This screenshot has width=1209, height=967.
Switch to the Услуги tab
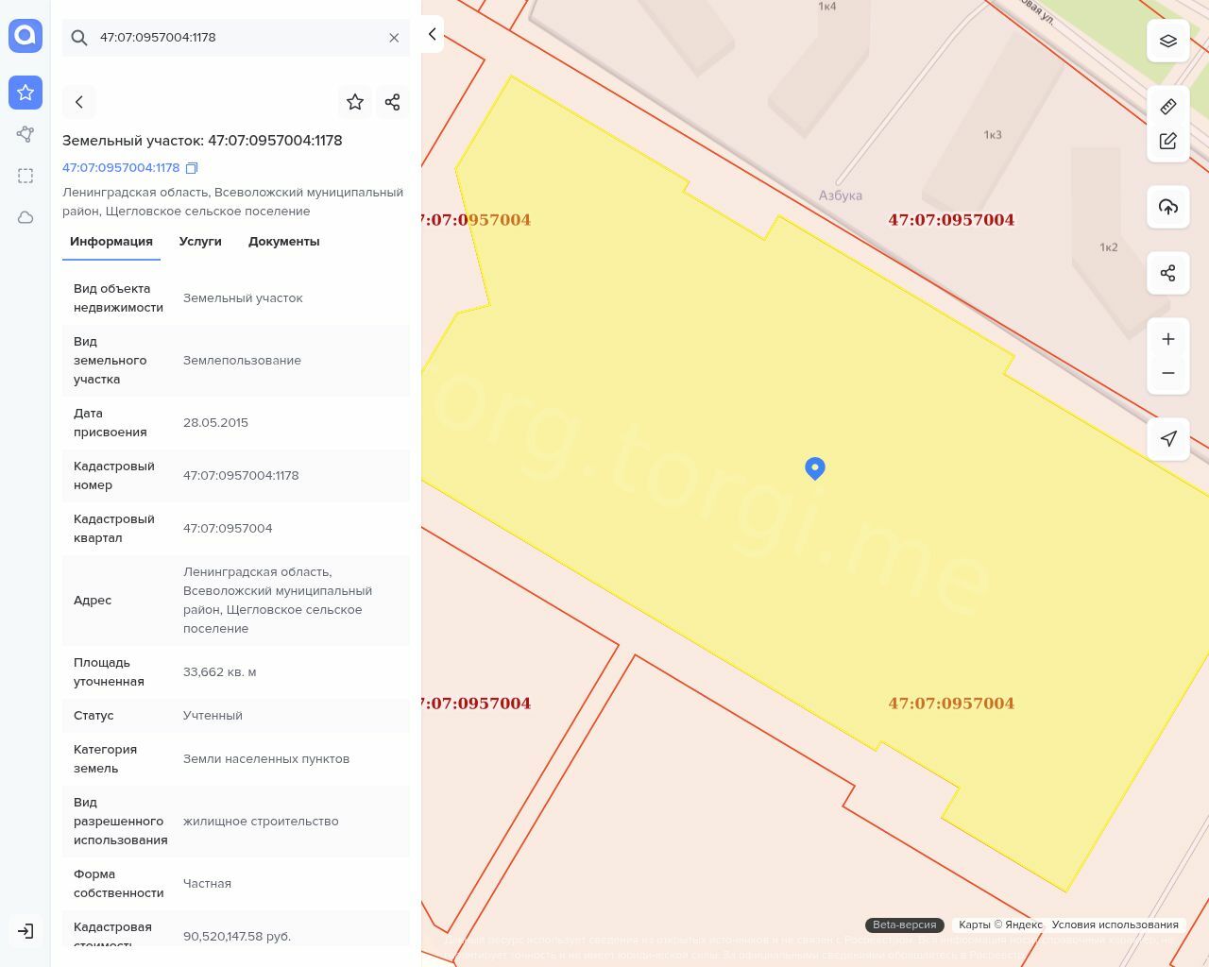click(200, 242)
